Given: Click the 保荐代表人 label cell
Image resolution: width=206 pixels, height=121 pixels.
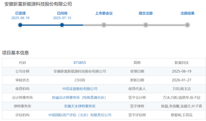Looking at the screenshot, I should click(x=137, y=89).
